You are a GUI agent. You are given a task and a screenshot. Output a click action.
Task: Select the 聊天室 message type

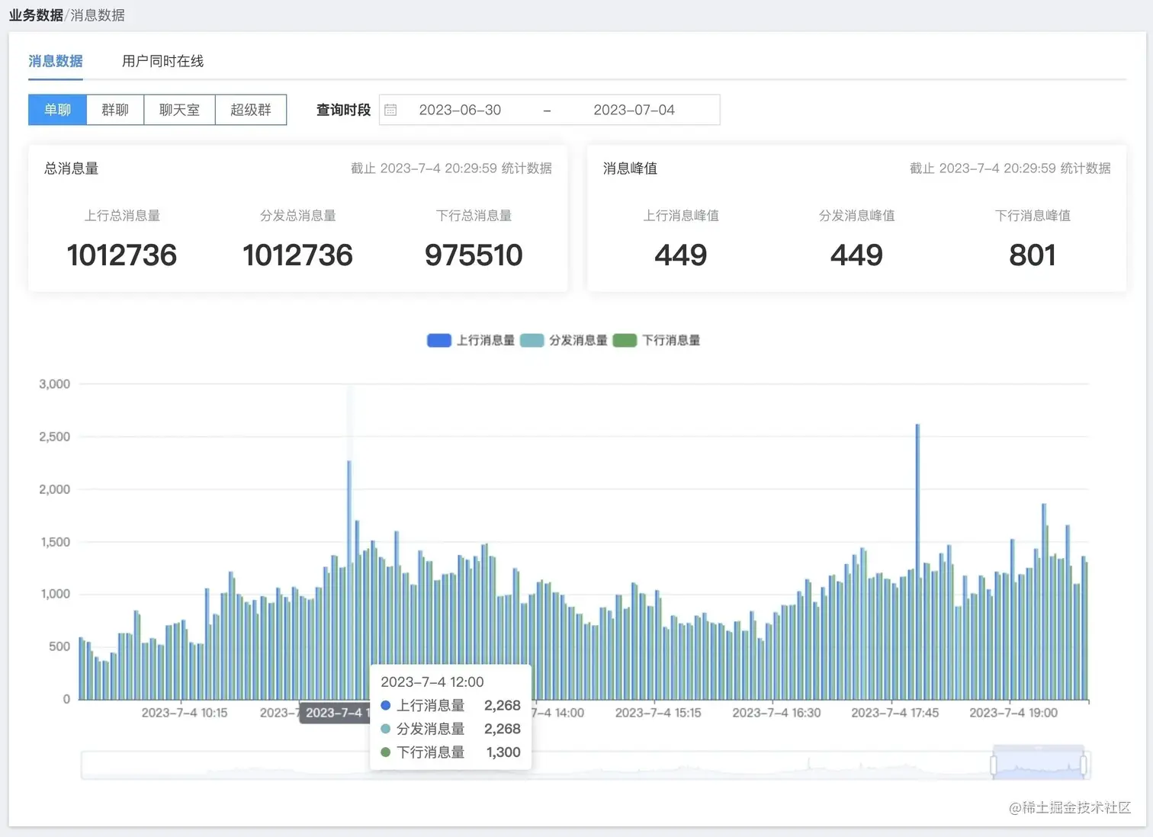(179, 109)
